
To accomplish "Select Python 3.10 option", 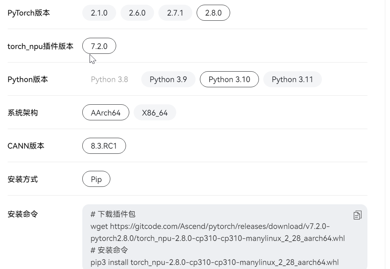I will coord(229,79).
